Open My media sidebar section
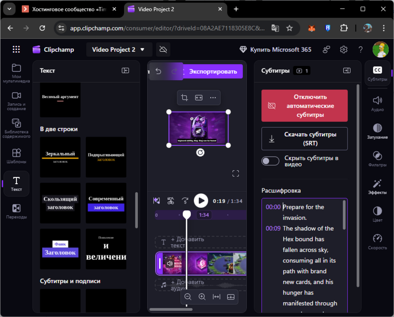 click(x=16, y=73)
